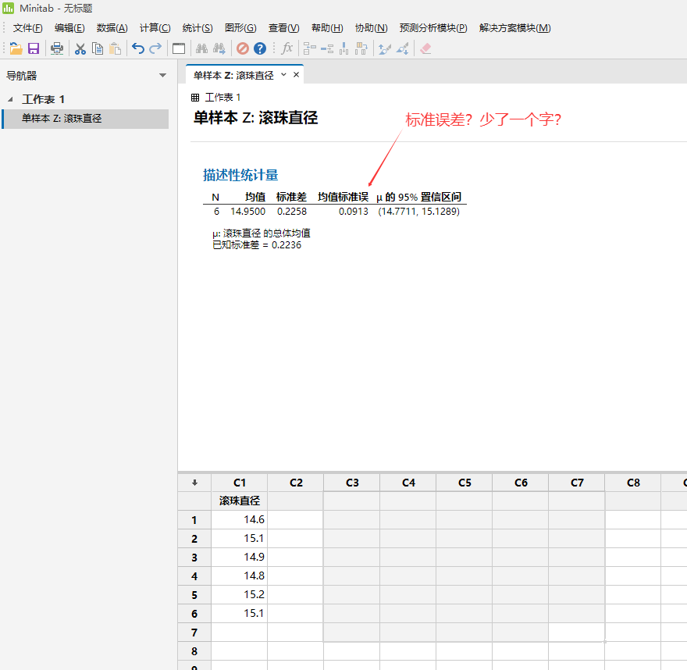687x670 pixels.
Task: Open a file with the folder icon
Action: [16, 48]
